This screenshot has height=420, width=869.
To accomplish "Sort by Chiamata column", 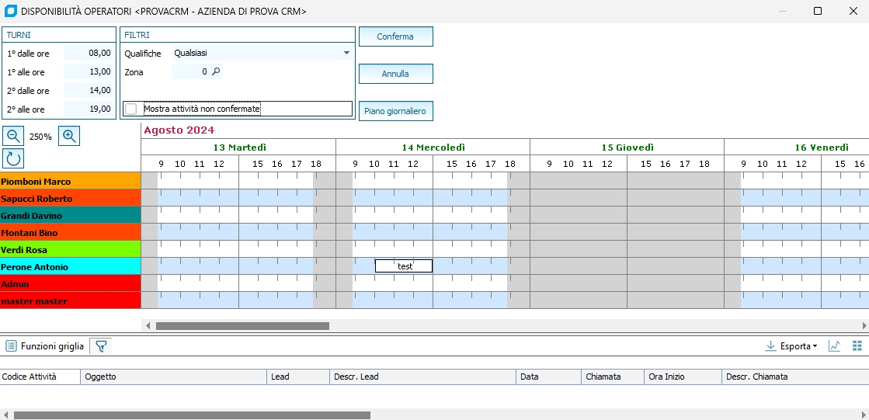I will click(x=613, y=377).
